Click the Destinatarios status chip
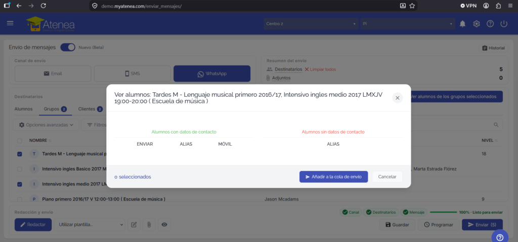This screenshot has height=242, width=518. 381,212
